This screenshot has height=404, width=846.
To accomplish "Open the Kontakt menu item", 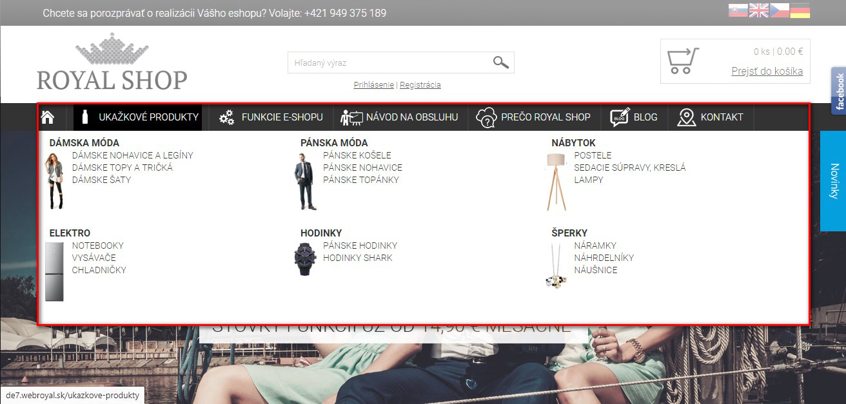I will click(x=711, y=117).
